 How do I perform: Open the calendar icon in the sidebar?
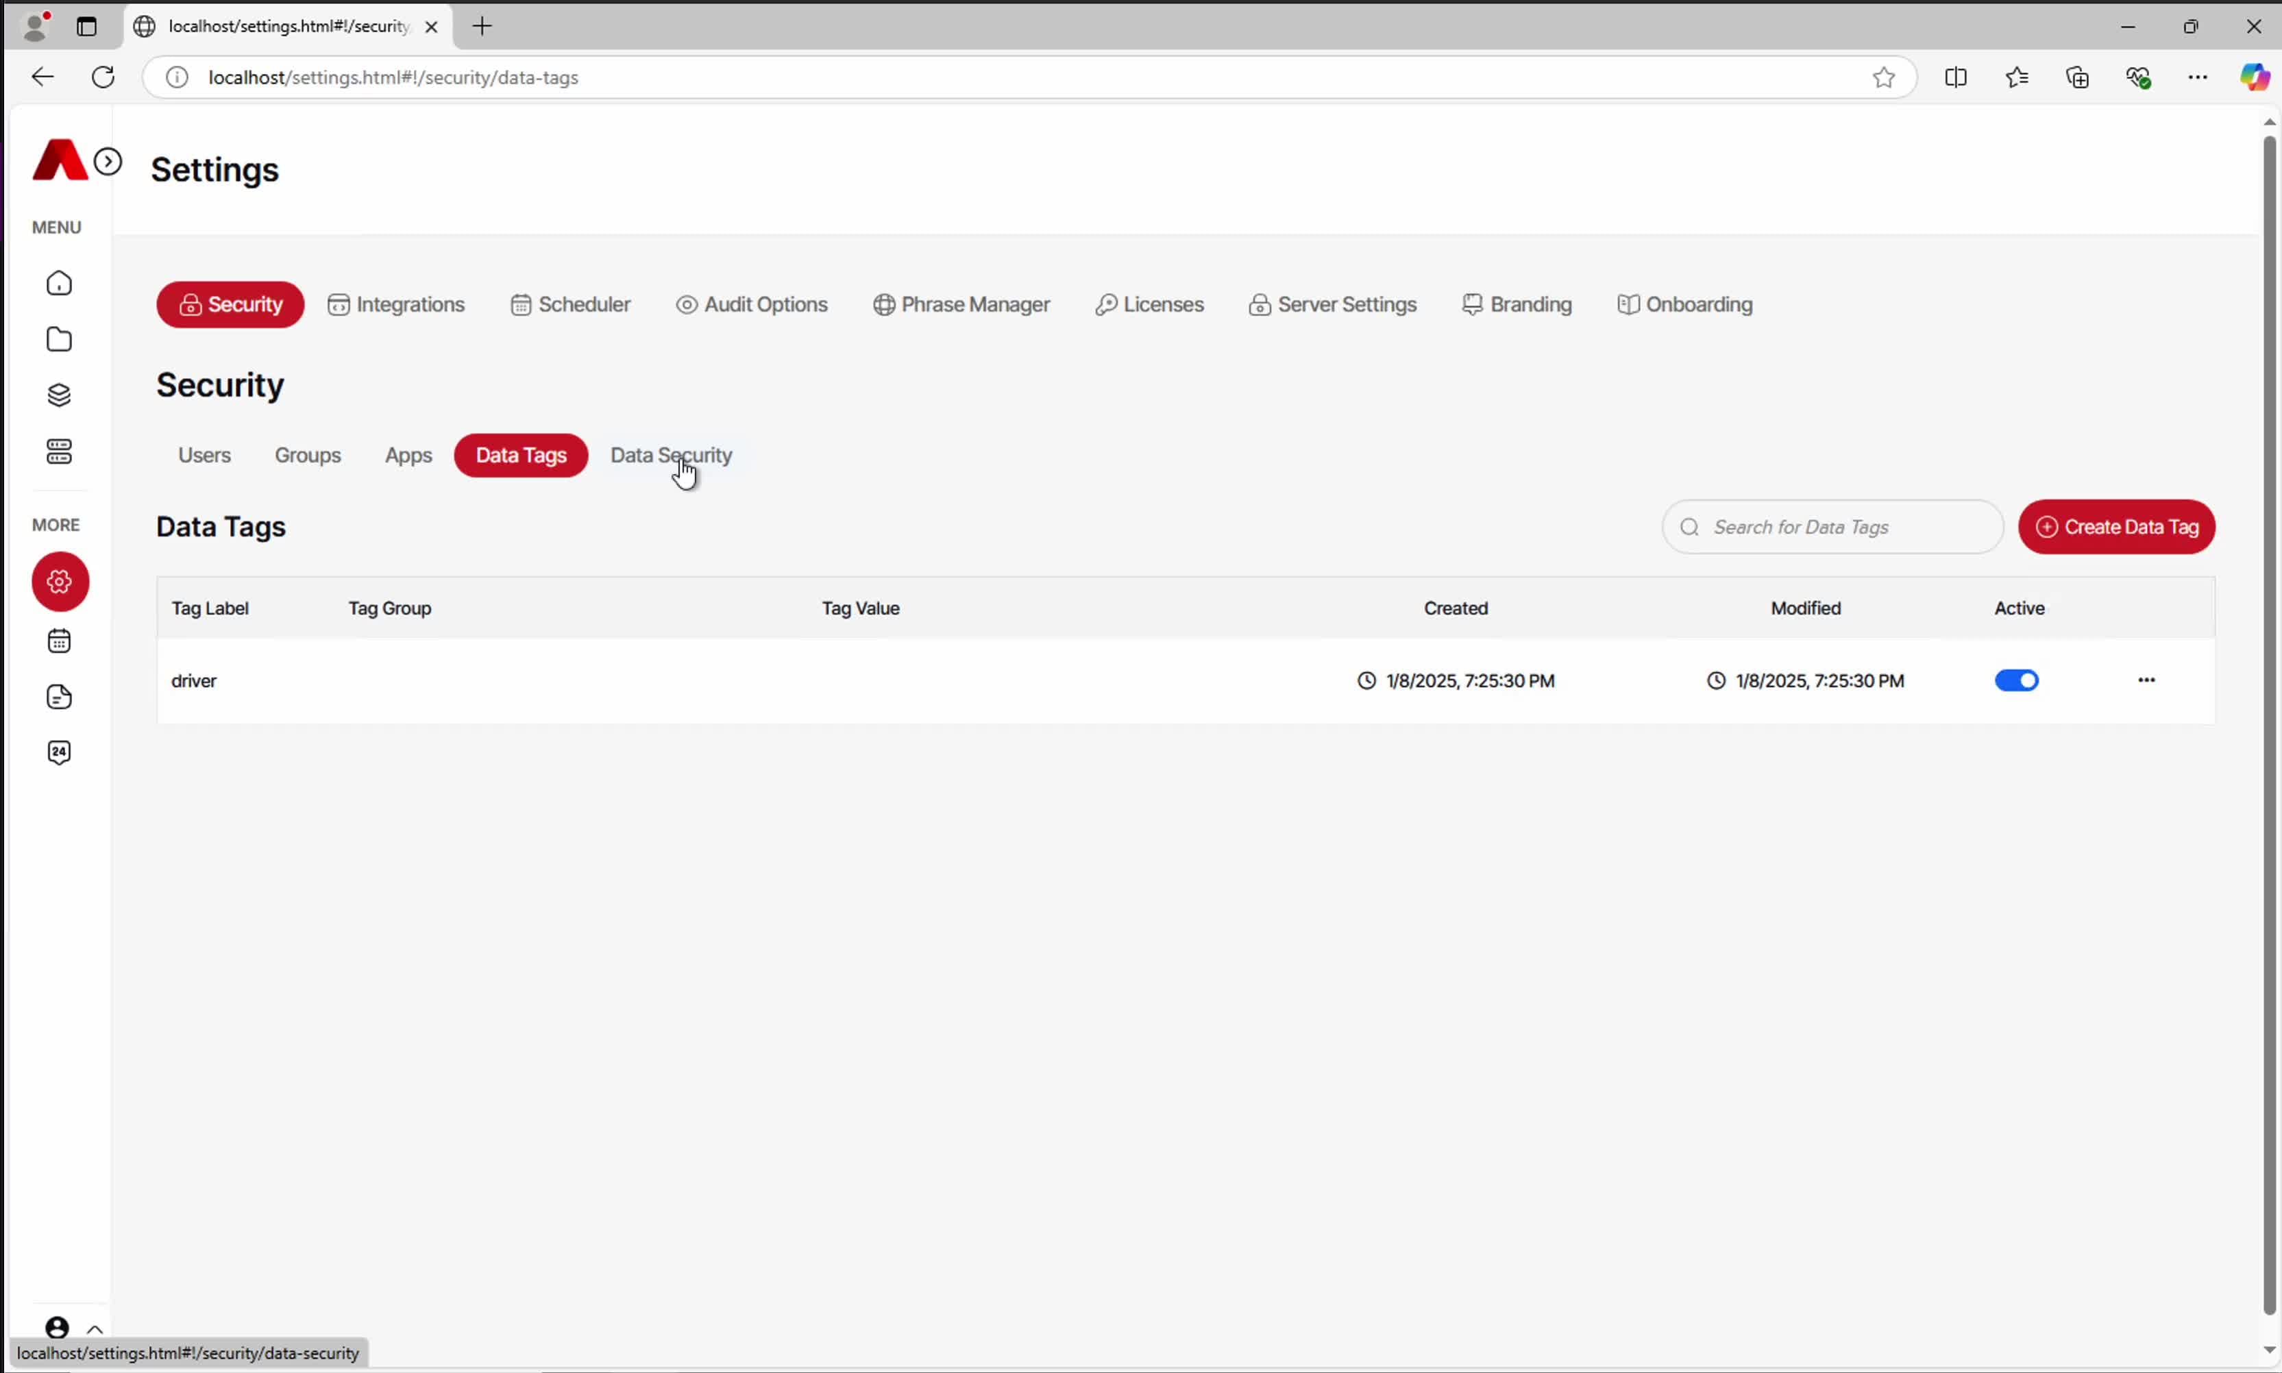click(59, 641)
